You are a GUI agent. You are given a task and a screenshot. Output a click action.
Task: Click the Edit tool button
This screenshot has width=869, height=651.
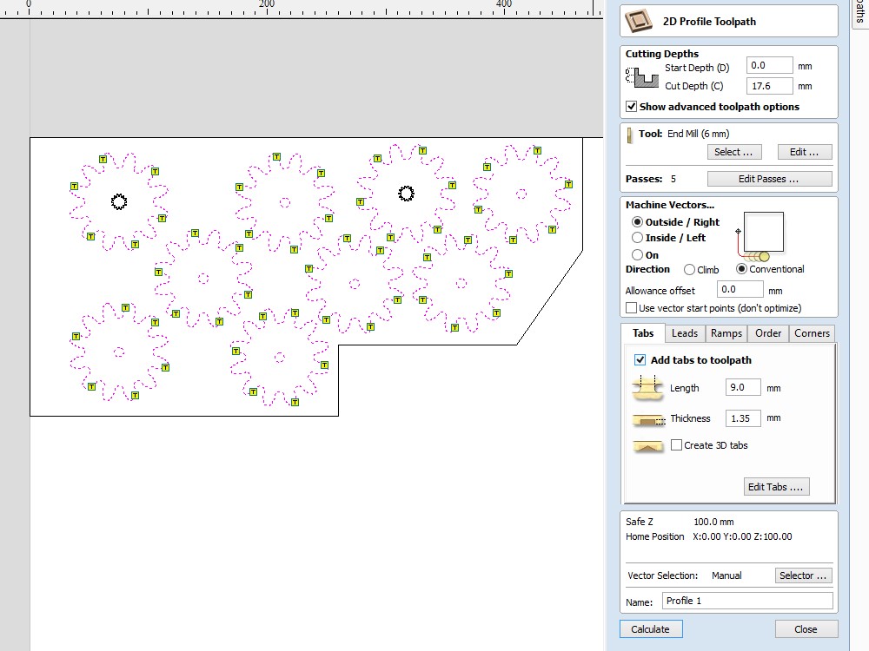pyautogui.click(x=804, y=152)
